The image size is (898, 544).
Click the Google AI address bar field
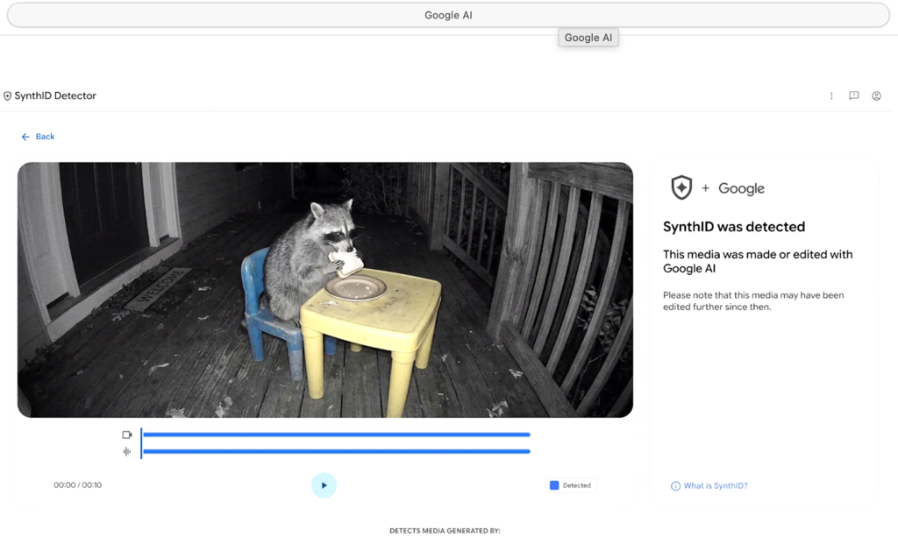tap(448, 16)
